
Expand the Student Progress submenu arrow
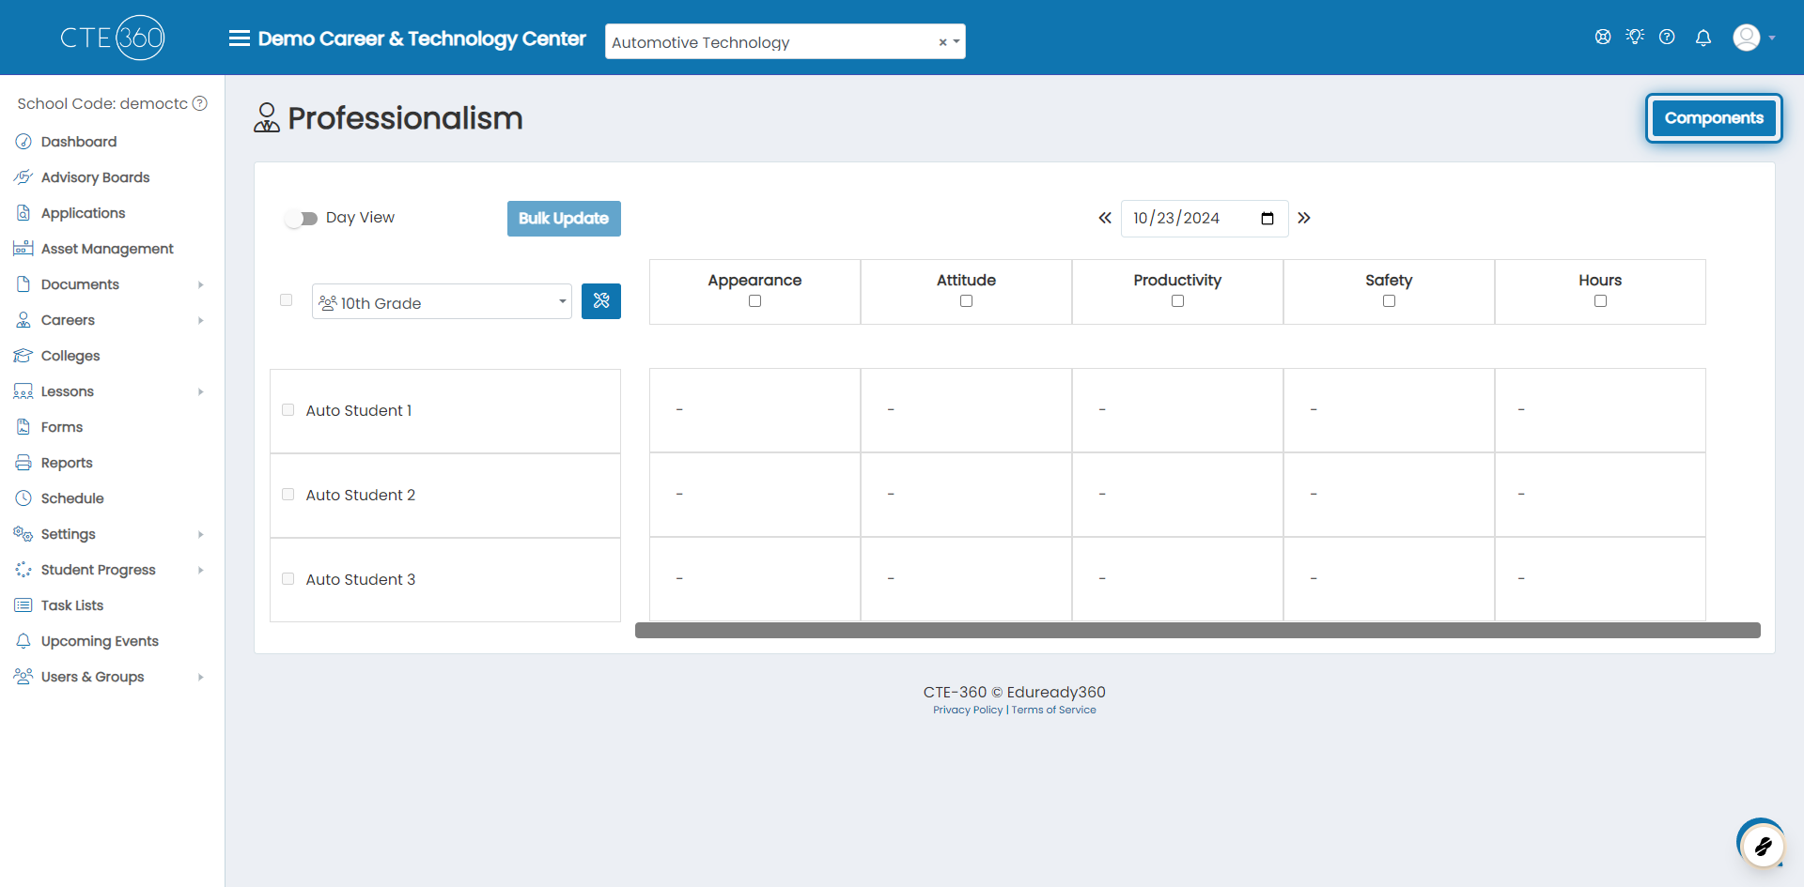click(200, 570)
